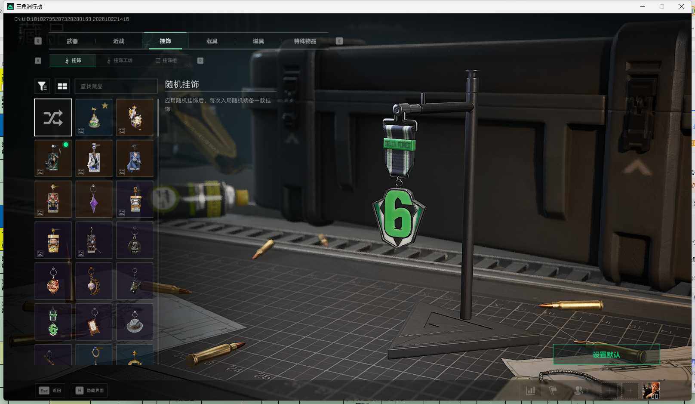Open the flag icon in bottom bar

(553, 391)
